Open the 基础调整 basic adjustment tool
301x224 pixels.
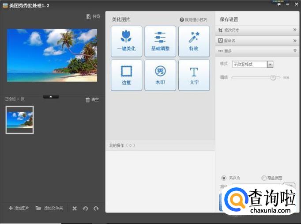pos(160,41)
